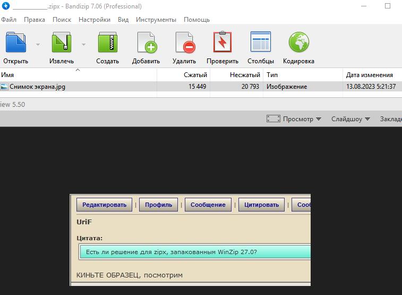Image resolution: width=402 pixels, height=295 pixels.
Task: Minimize the Bandizip window
Action: click(364, 6)
